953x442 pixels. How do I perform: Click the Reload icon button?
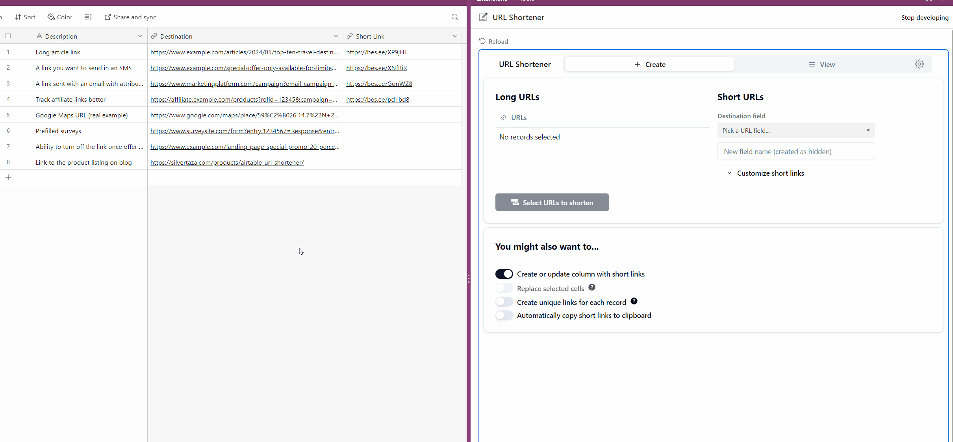tap(482, 41)
